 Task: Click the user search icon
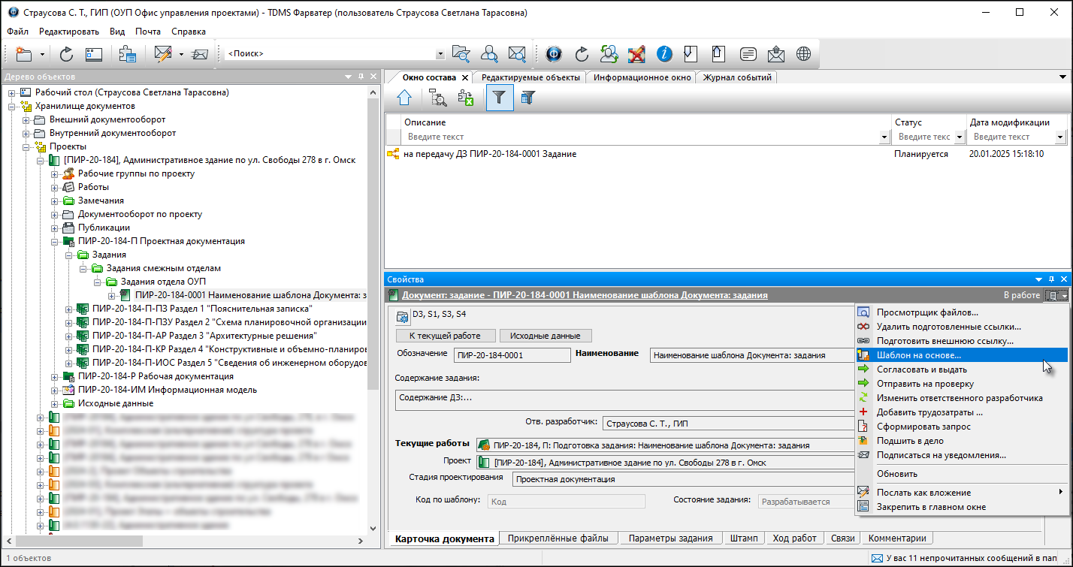tap(489, 54)
